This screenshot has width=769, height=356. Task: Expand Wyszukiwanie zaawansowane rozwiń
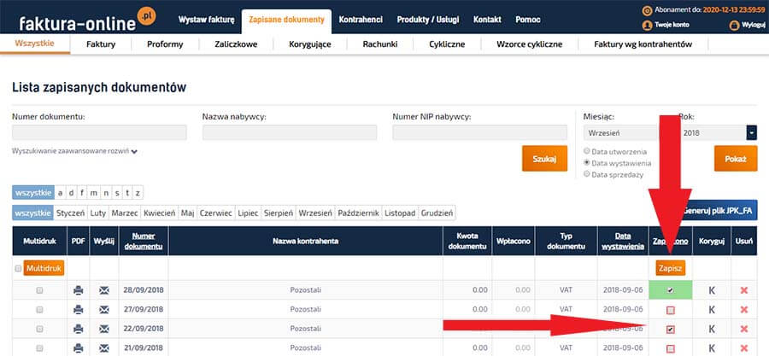74,151
